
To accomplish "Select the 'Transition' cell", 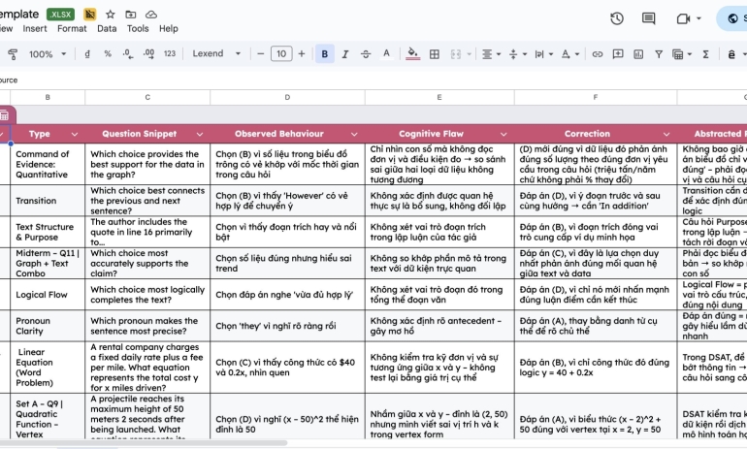I will click(x=48, y=201).
